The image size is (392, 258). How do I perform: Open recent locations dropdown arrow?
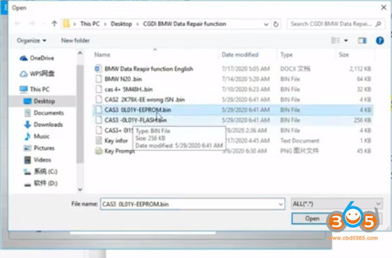(x=44, y=24)
